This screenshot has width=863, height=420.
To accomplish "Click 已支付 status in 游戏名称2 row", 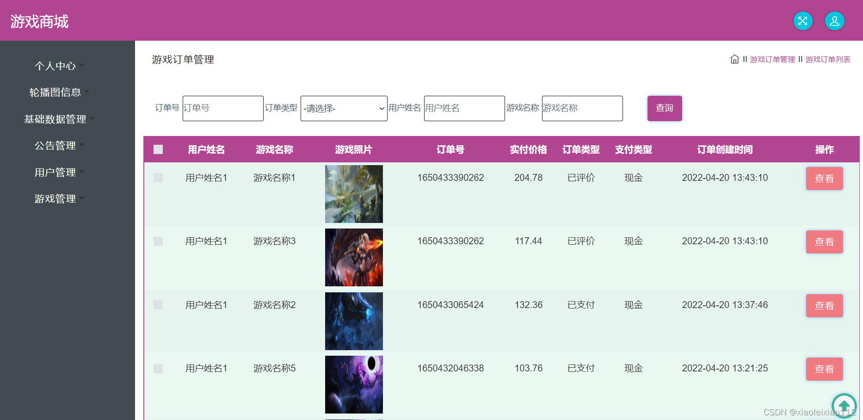I will (581, 305).
